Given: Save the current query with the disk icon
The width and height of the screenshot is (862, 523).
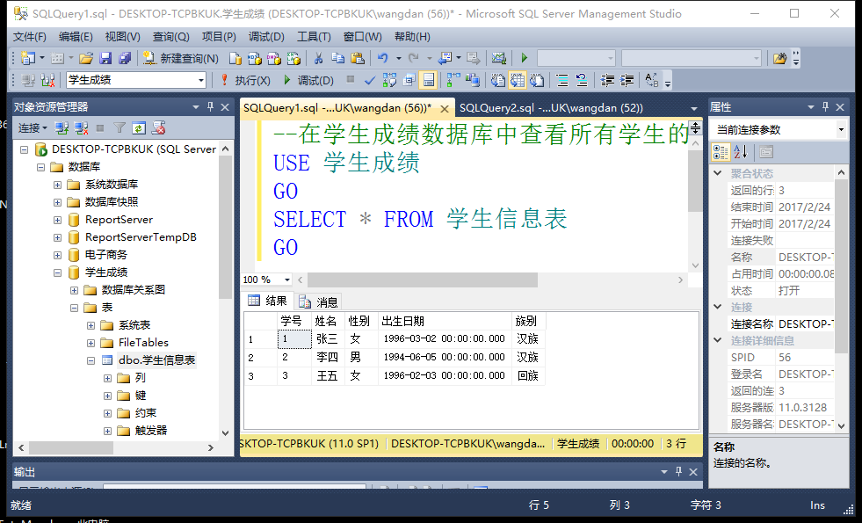Looking at the screenshot, I should click(105, 58).
